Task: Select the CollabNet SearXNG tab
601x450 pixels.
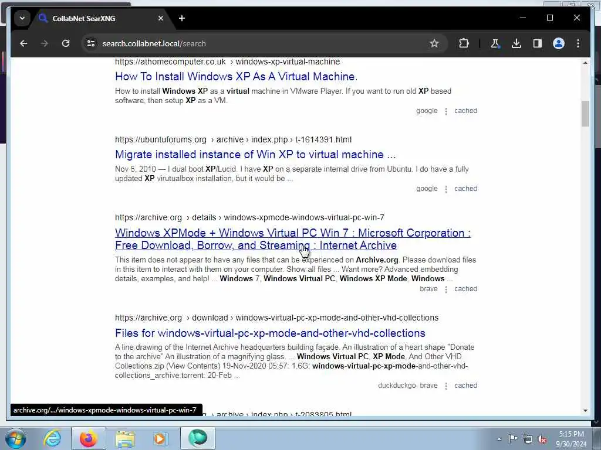Action: 100,18
